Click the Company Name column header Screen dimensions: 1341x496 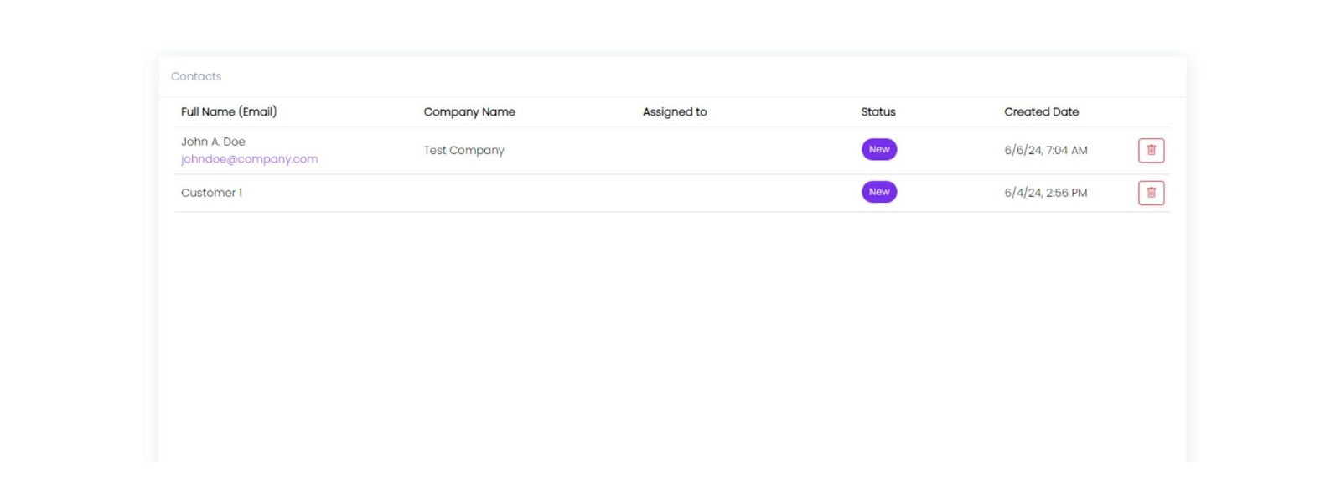pos(469,111)
